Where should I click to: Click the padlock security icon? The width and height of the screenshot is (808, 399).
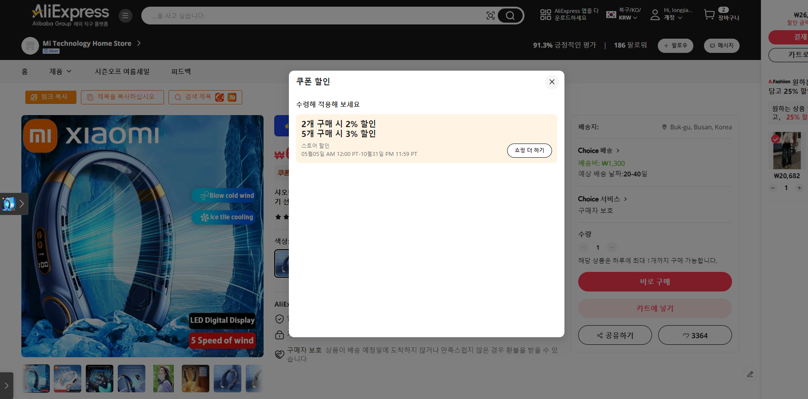tap(280, 335)
